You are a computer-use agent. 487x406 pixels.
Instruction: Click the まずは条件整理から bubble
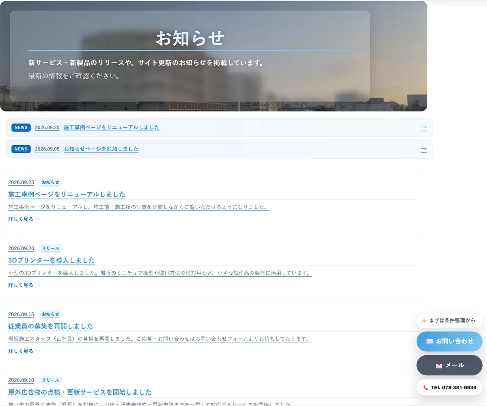click(450, 320)
